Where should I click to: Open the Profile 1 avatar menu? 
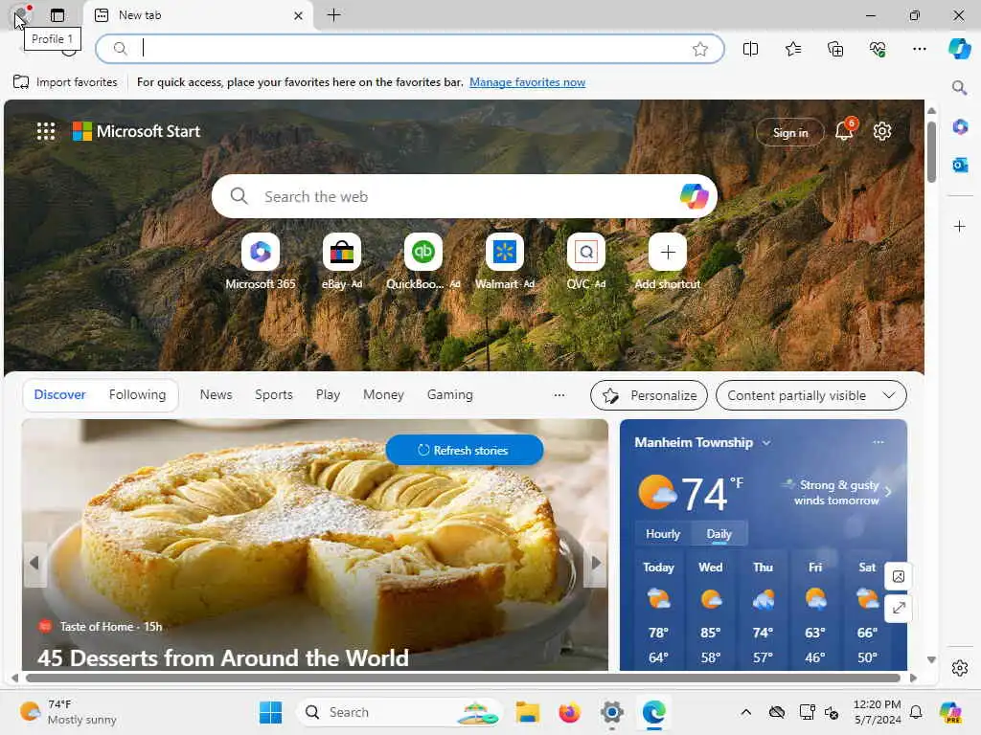pos(21,15)
